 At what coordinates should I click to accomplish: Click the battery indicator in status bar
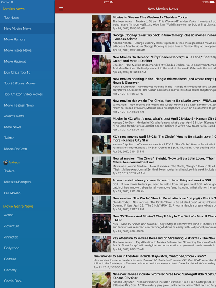click(x=213, y=2)
